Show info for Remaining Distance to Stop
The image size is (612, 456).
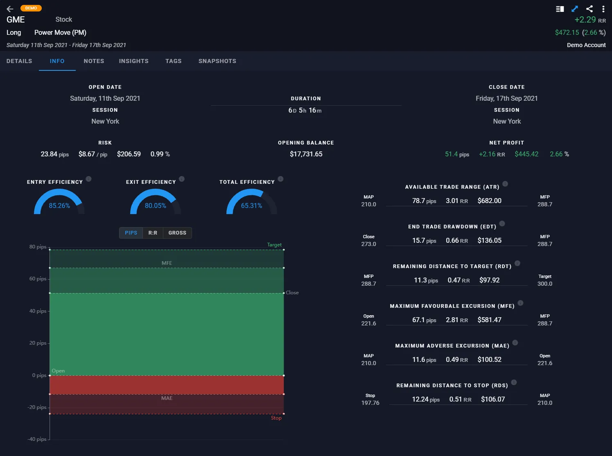514,382
